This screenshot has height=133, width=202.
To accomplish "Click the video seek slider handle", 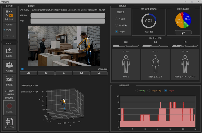I will [x=22, y=69].
